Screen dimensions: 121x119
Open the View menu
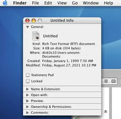pyautogui.click(x=62, y=3)
